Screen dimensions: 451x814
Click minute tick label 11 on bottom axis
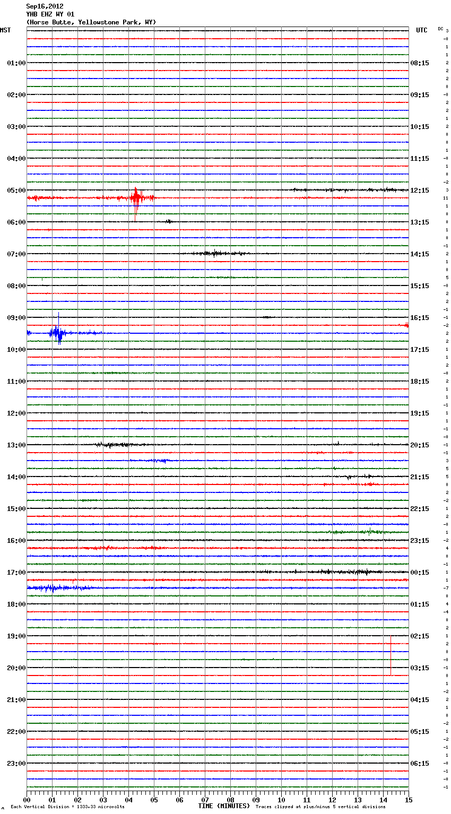[x=307, y=800]
